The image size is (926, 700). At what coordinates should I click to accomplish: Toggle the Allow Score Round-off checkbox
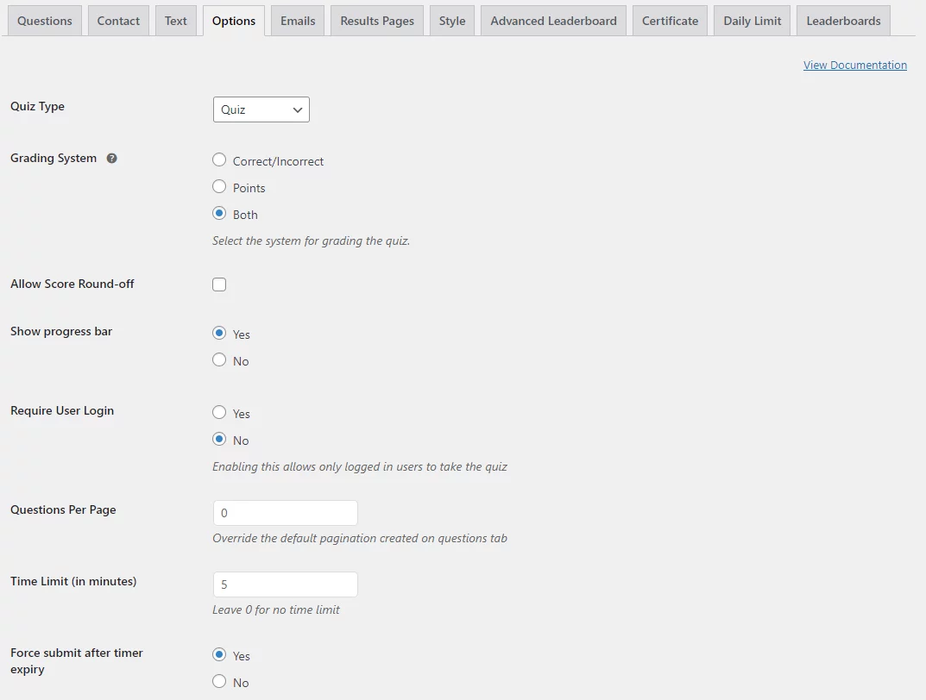pyautogui.click(x=219, y=284)
